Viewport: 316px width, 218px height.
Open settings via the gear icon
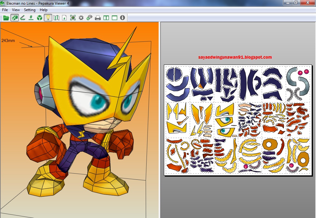81,18
